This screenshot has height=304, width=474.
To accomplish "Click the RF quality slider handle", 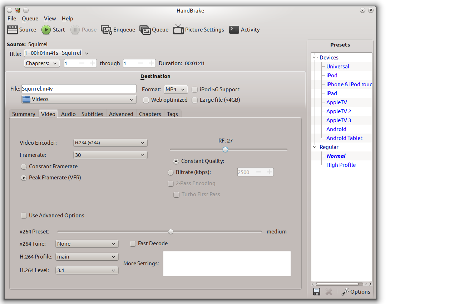I will coord(225,149).
